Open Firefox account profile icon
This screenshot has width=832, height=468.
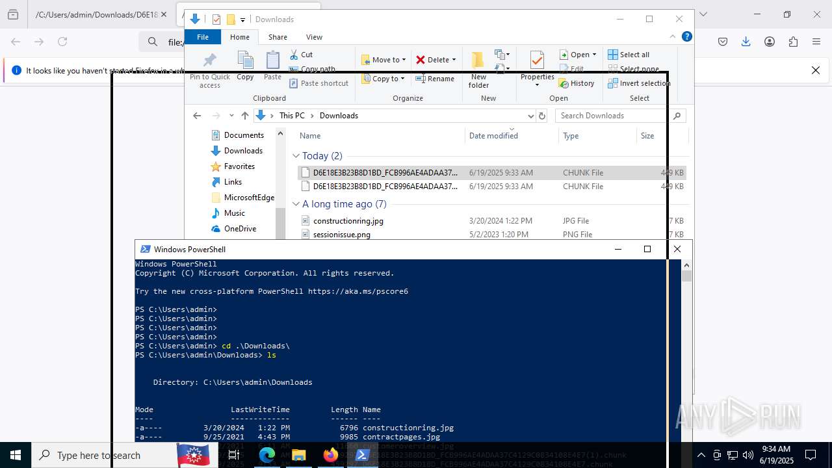coord(770,42)
